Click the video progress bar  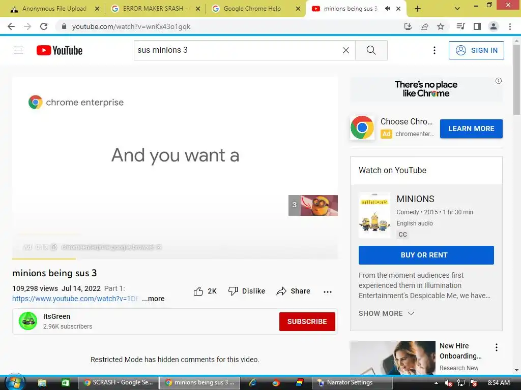(x=175, y=258)
